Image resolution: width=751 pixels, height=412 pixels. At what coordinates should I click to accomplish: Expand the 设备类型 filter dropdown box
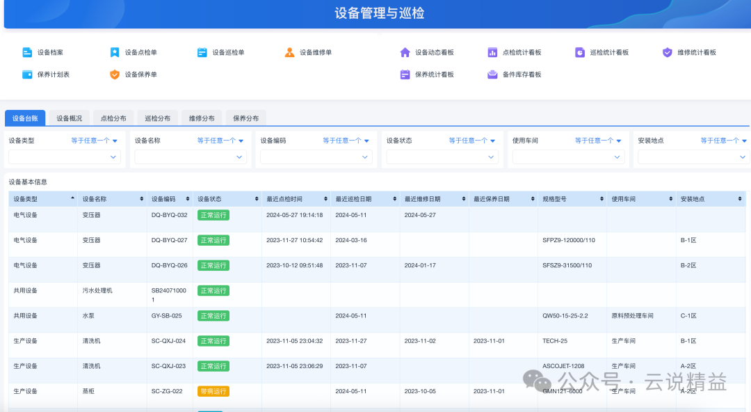[x=65, y=157]
